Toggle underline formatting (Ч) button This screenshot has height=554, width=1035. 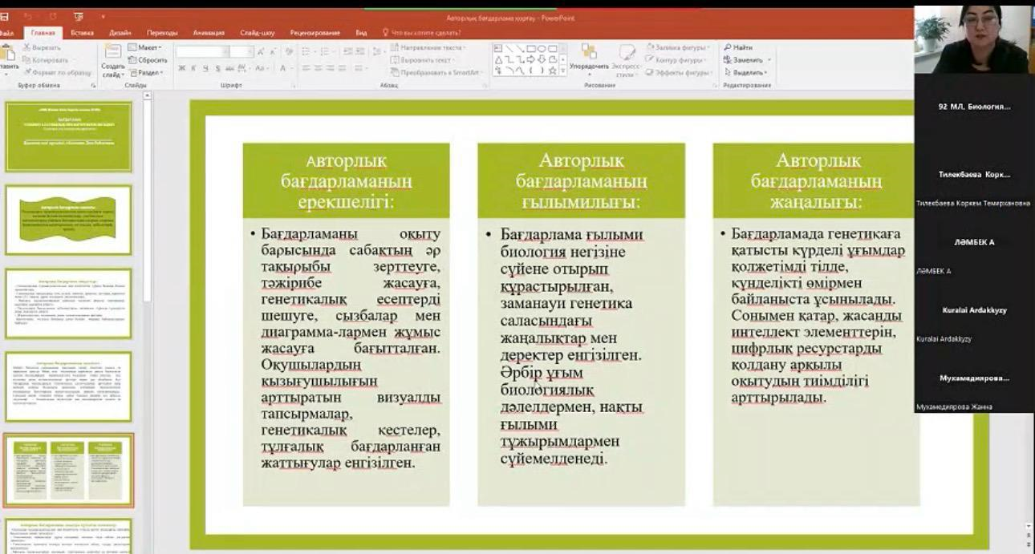[x=205, y=69]
